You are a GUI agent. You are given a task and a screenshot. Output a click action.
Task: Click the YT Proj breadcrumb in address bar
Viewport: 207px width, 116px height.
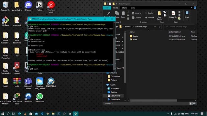(x=128, y=27)
